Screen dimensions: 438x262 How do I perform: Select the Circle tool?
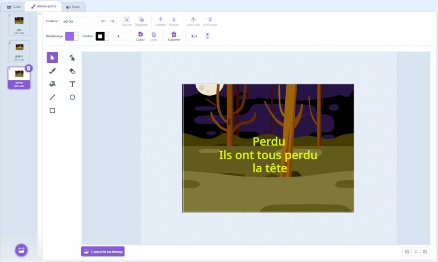pos(72,97)
